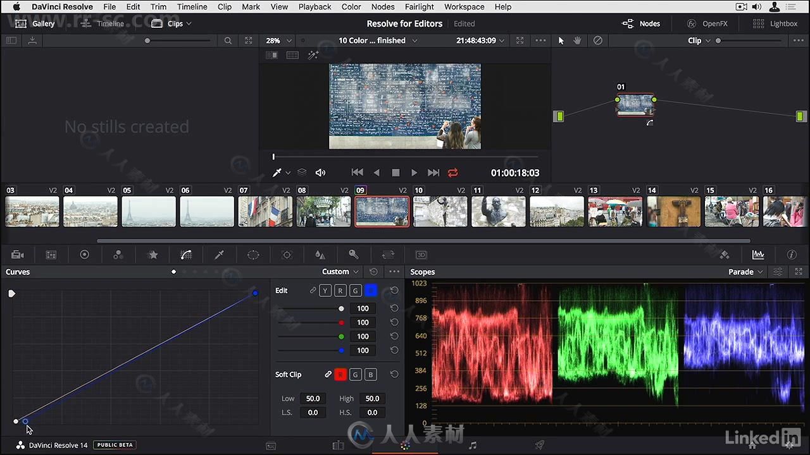Open the File menu
The image size is (810, 455).
click(109, 7)
